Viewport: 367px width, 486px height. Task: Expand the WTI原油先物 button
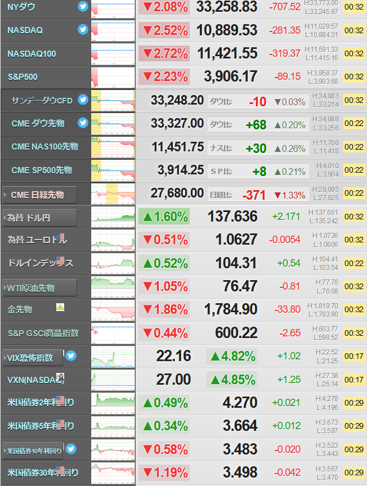(x=39, y=288)
